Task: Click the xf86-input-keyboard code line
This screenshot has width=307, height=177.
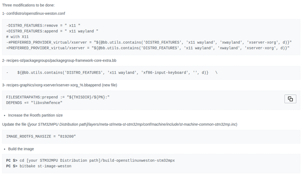Action: click(113, 73)
